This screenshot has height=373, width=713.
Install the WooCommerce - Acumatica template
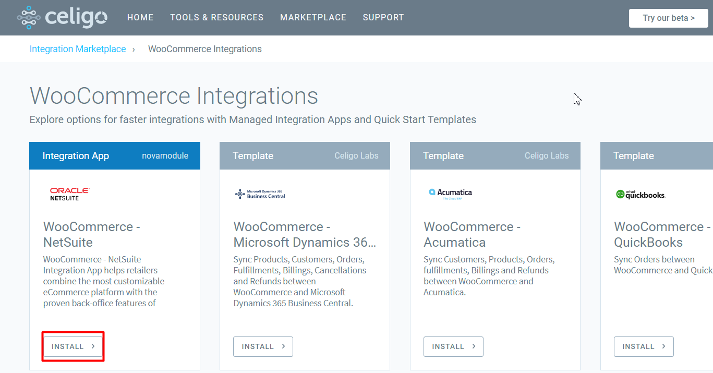click(453, 346)
